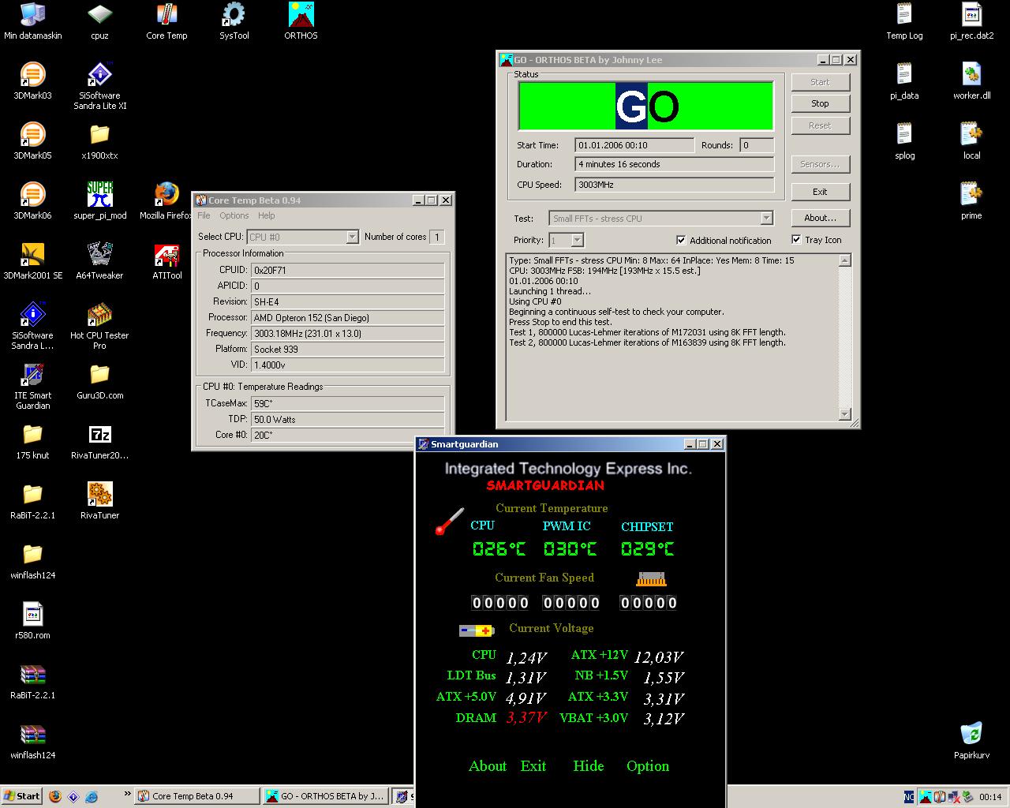The image size is (1010, 808).
Task: Select the pi_rec.dat2 file icon
Action: pos(971,21)
